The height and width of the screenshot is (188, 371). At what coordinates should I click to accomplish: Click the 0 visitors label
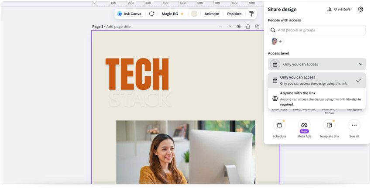pyautogui.click(x=342, y=9)
